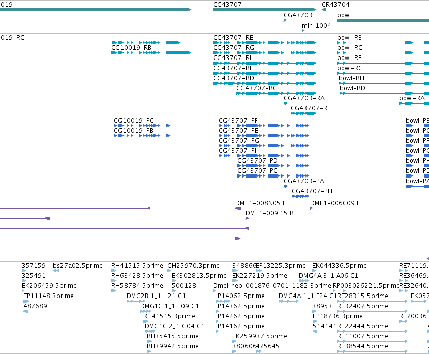Image resolution: width=429 pixels, height=354 pixels.
Task: Select the CG43703 gene label
Action: click(x=297, y=15)
